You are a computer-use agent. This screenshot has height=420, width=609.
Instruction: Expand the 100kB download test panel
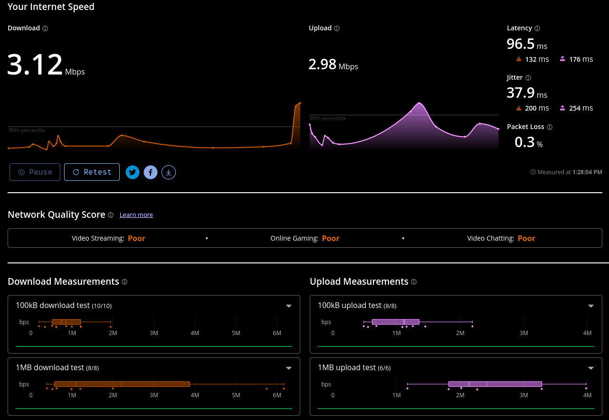[x=289, y=306]
